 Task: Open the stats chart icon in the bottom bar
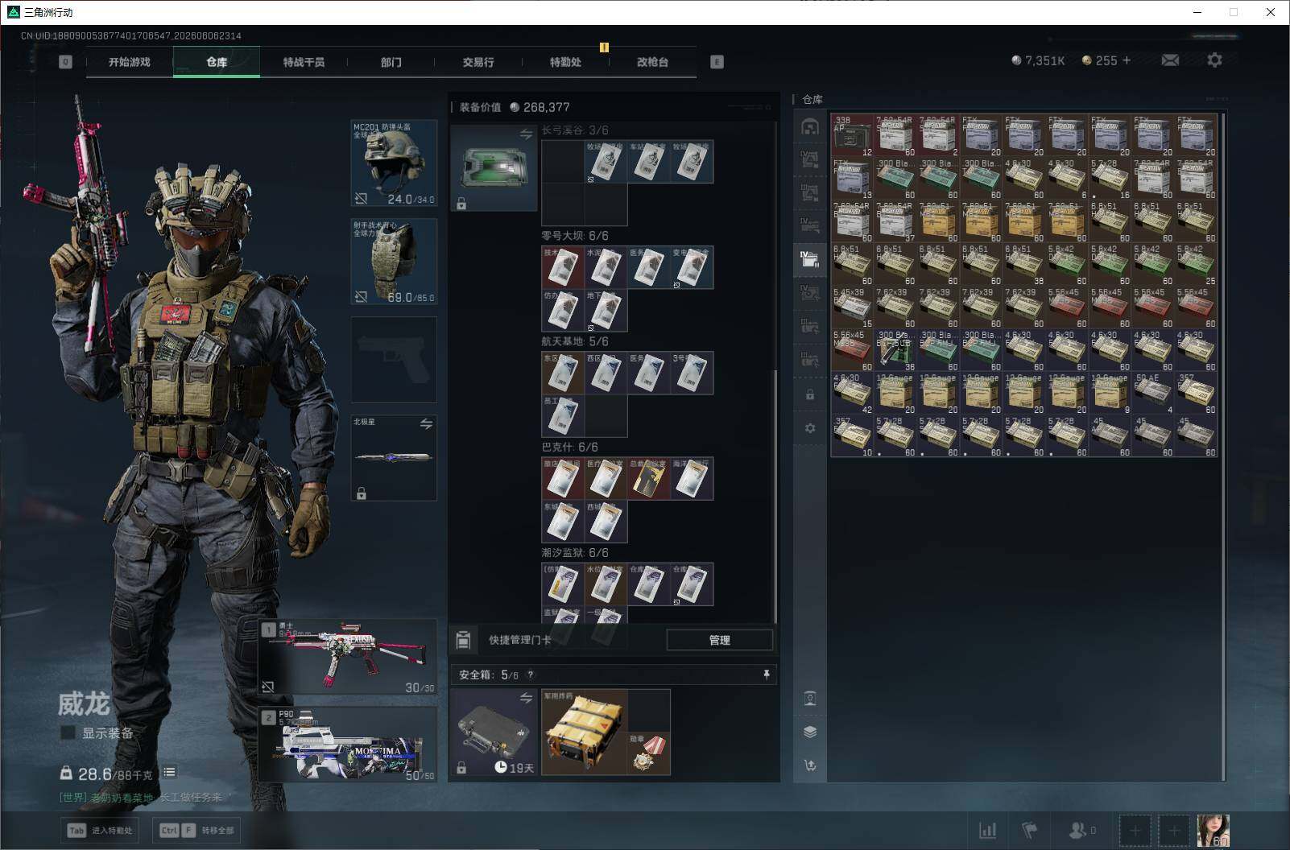click(987, 830)
